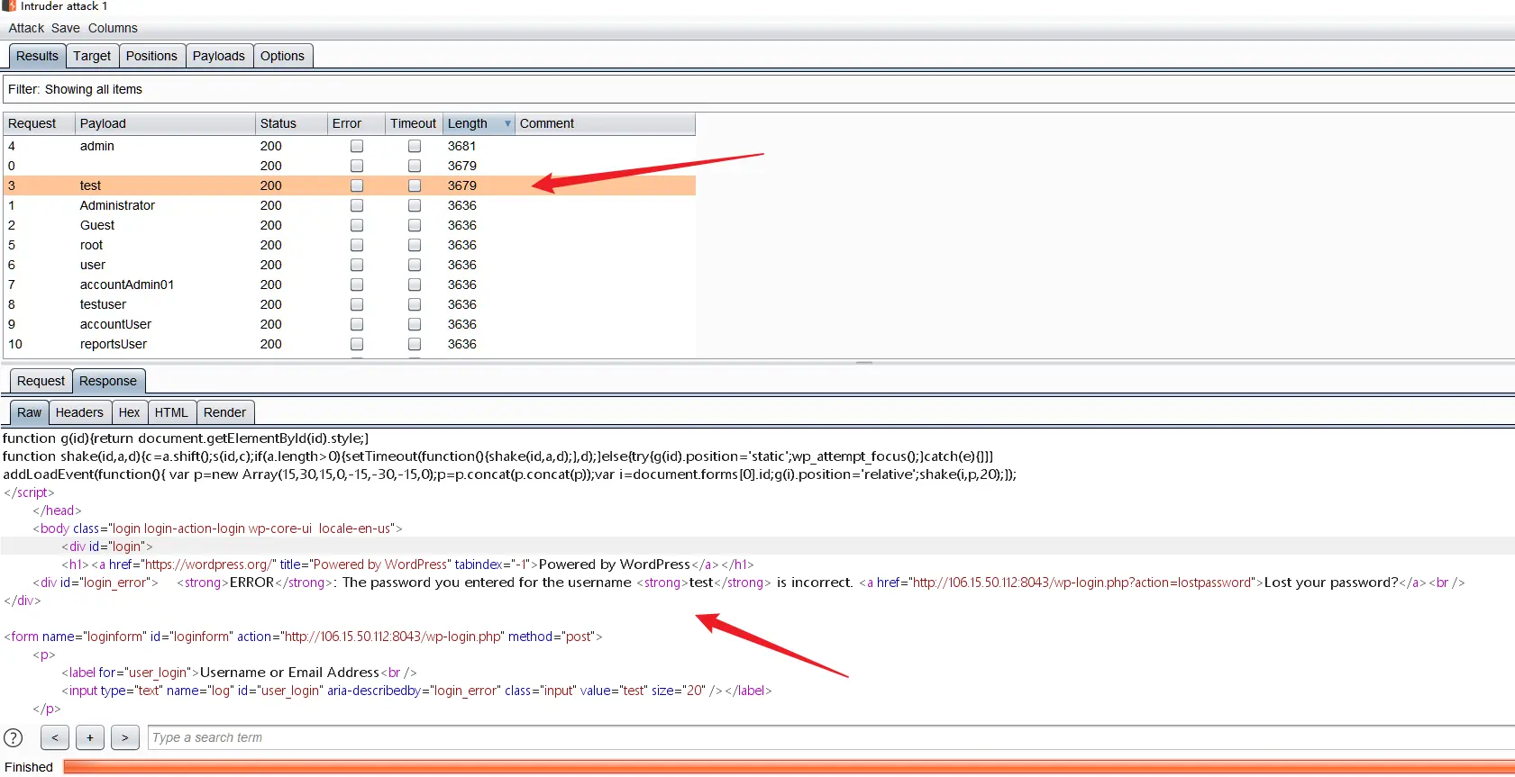The width and height of the screenshot is (1515, 777).
Task: Select the Guest payload row
Action: point(350,225)
